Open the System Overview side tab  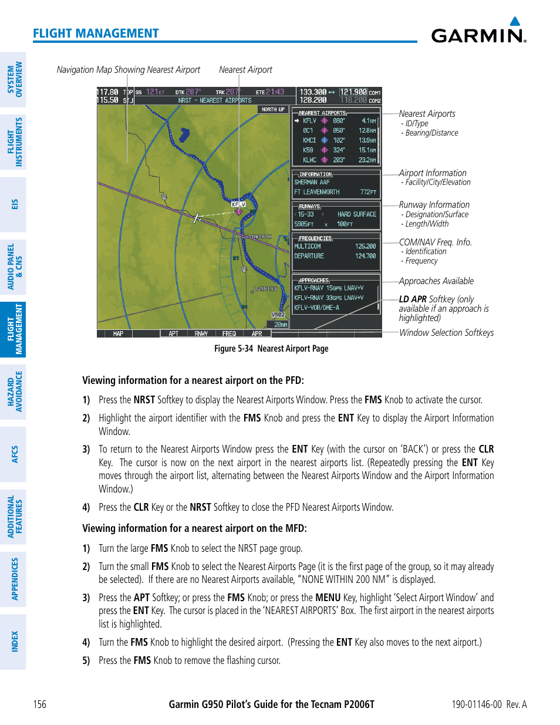(x=14, y=79)
